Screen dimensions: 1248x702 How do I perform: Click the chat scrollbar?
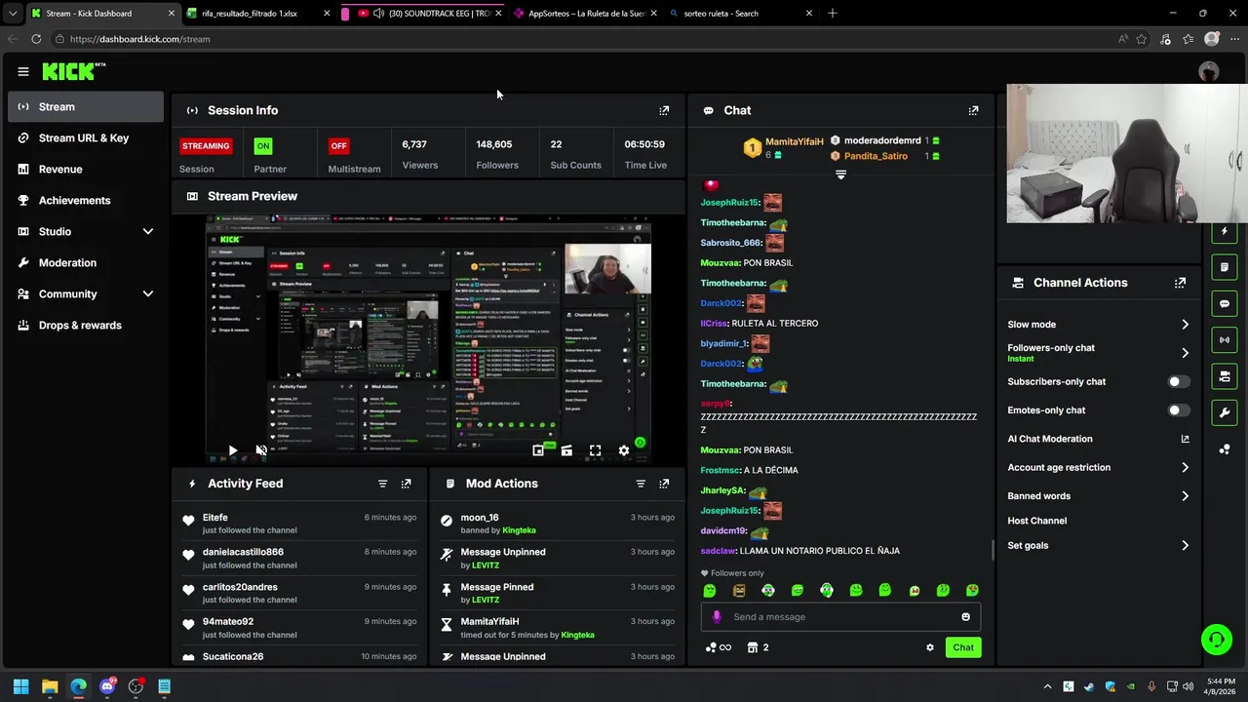point(994,552)
